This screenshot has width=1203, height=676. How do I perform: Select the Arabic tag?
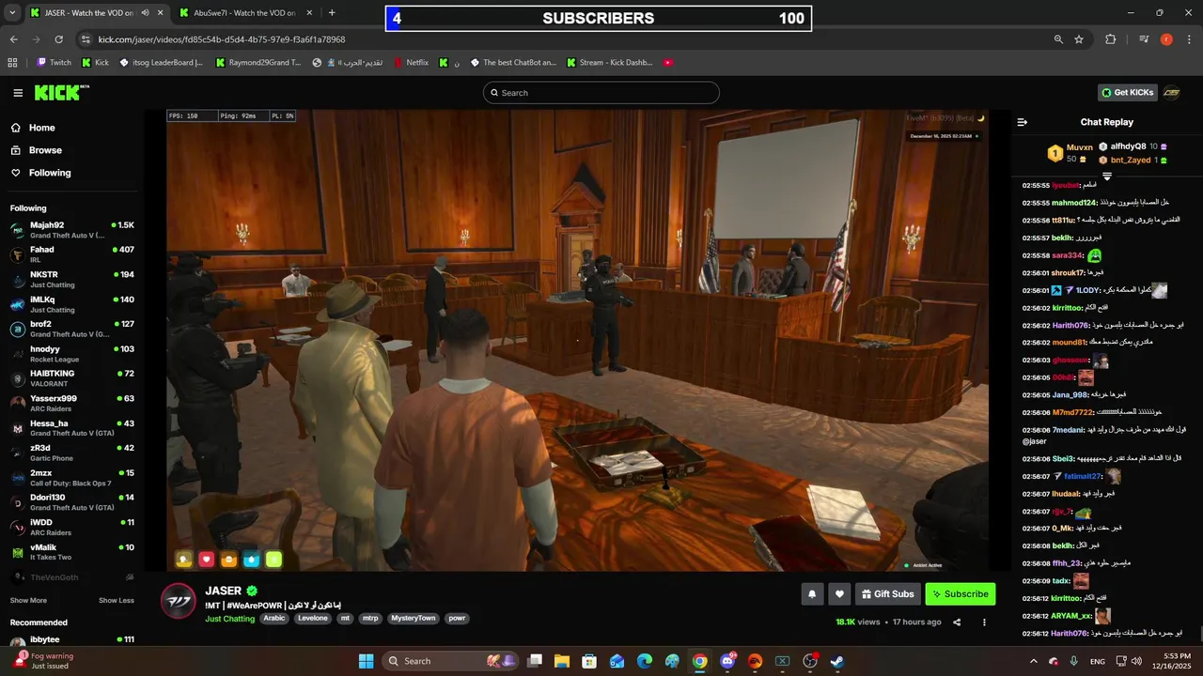273,619
